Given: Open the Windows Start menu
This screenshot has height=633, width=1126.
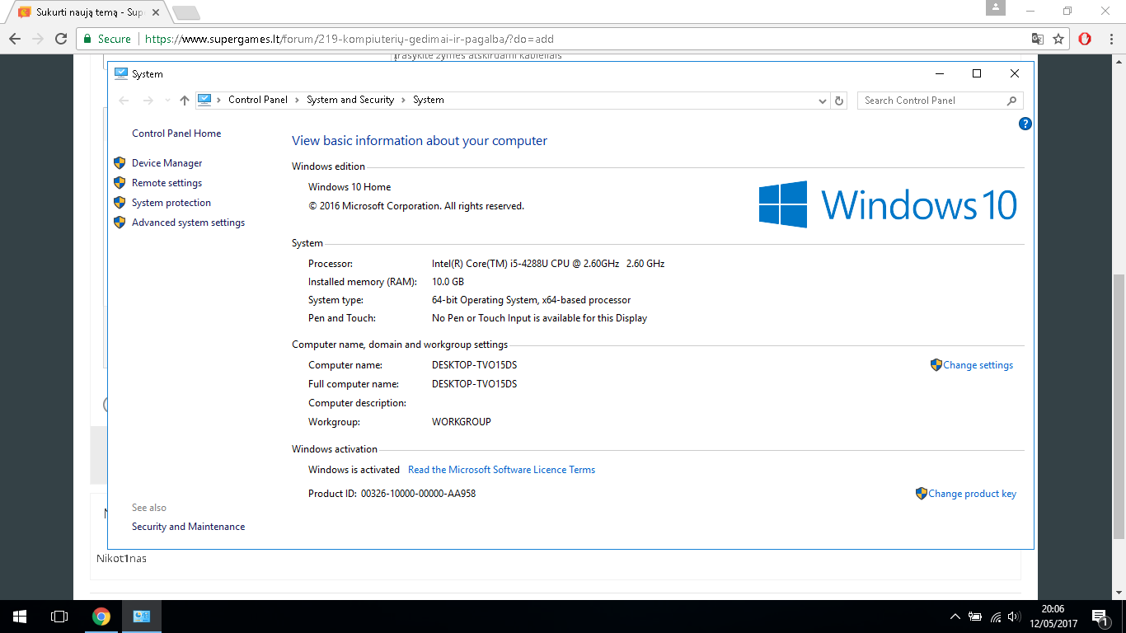Looking at the screenshot, I should 20,617.
